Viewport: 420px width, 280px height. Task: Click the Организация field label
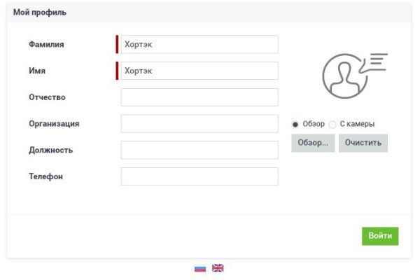(54, 124)
